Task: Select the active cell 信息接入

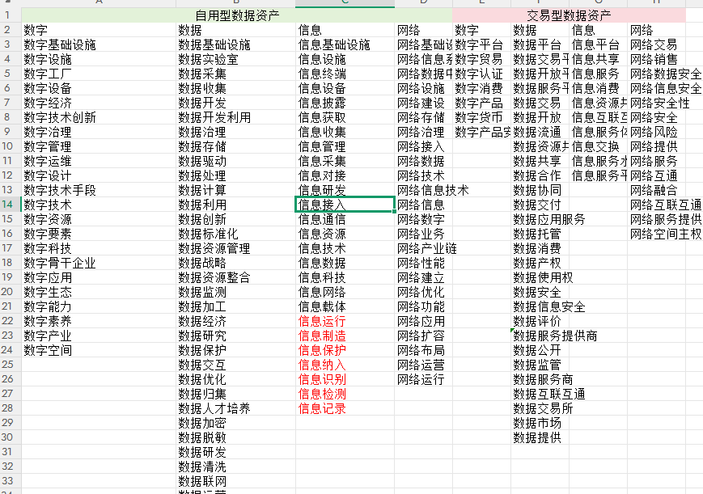Action: click(x=345, y=205)
